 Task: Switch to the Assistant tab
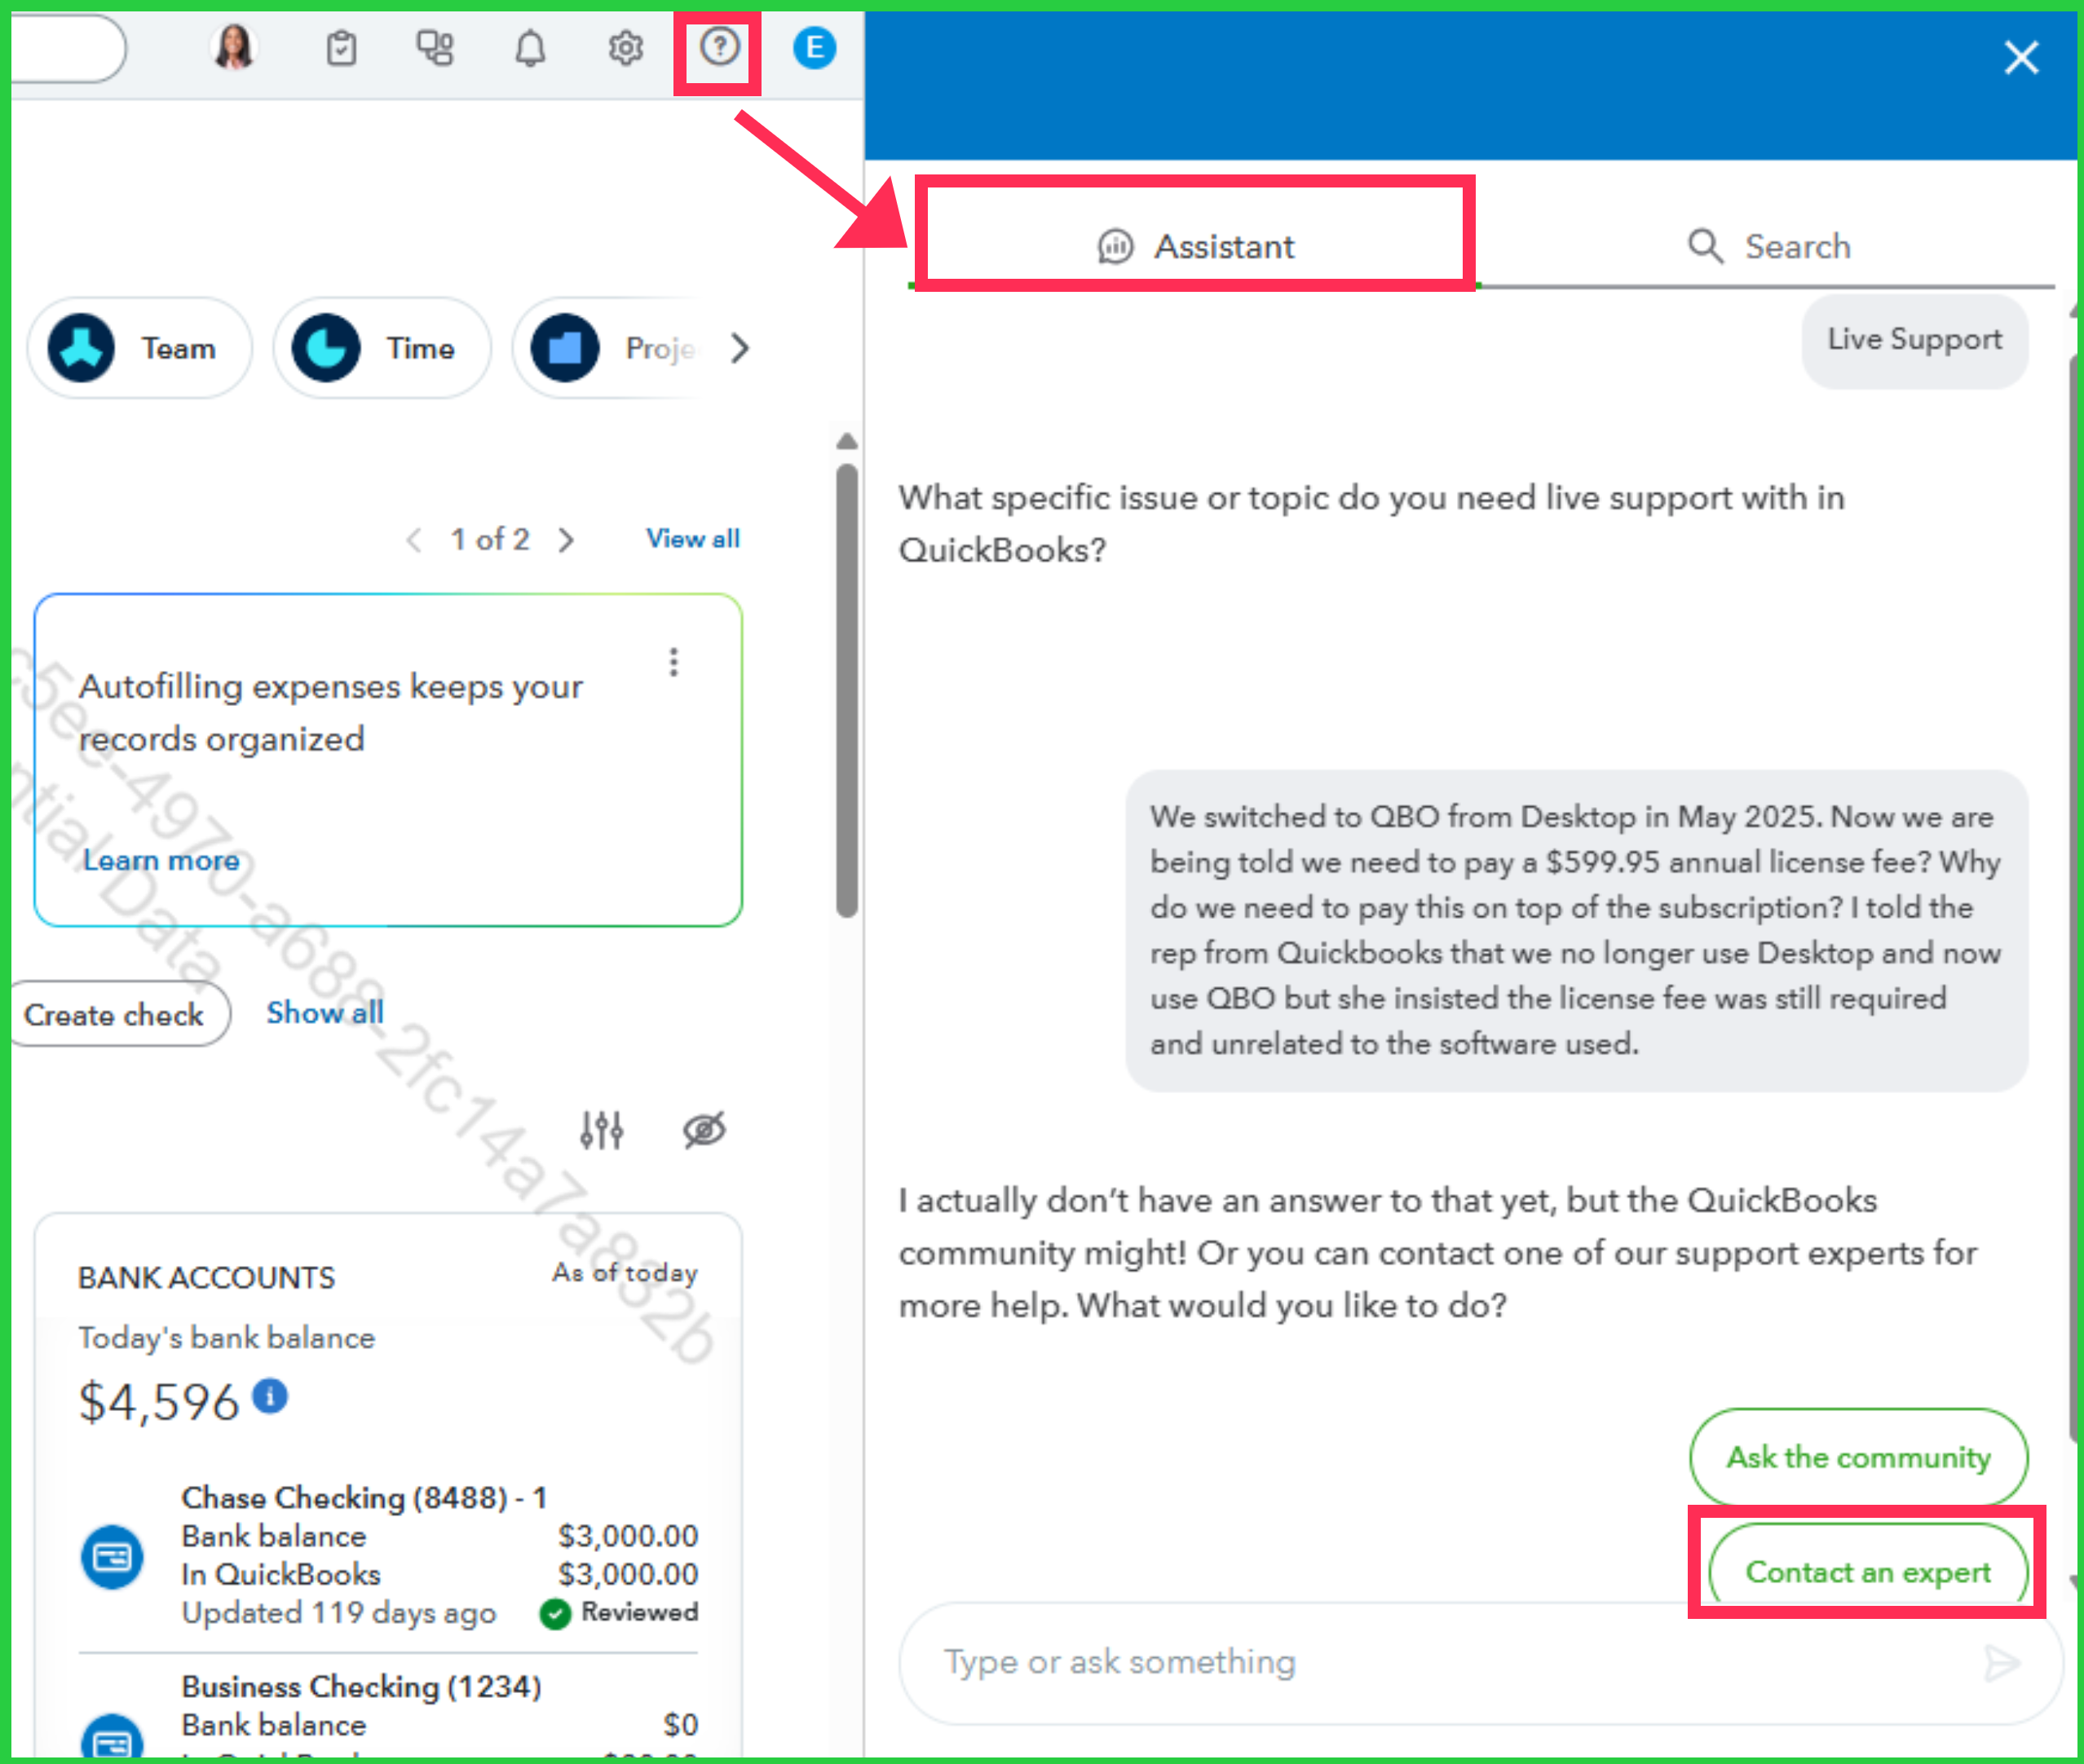pyautogui.click(x=1195, y=246)
